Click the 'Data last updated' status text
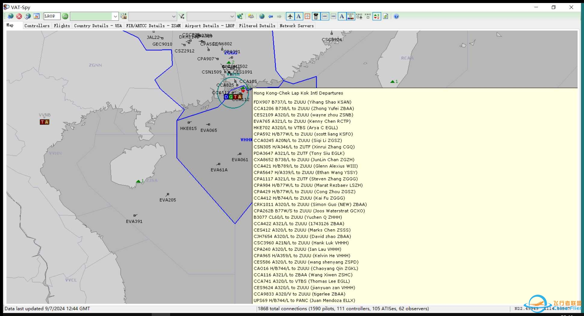Screen dimensions: 584x316 click(47, 308)
